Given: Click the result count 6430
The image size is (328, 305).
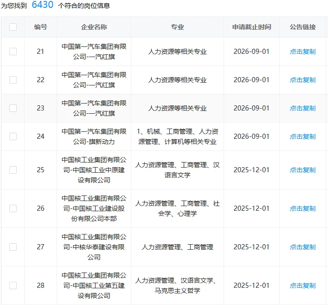Looking at the screenshot, I should (x=43, y=5).
